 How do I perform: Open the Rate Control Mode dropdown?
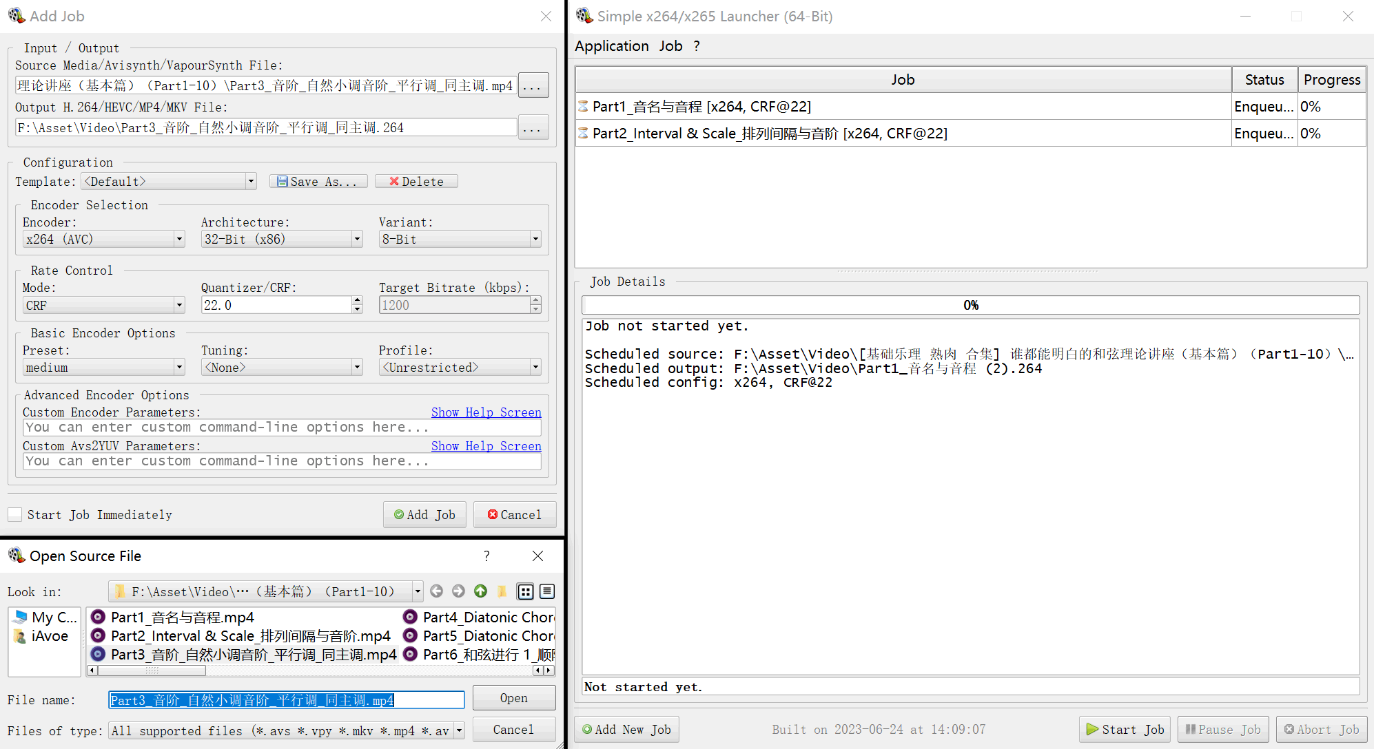click(x=103, y=305)
